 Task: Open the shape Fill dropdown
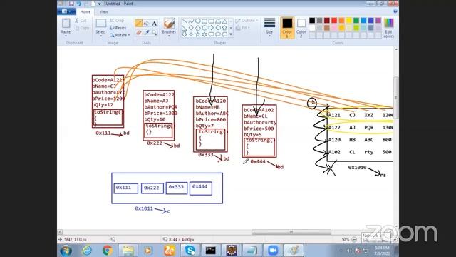(242, 28)
